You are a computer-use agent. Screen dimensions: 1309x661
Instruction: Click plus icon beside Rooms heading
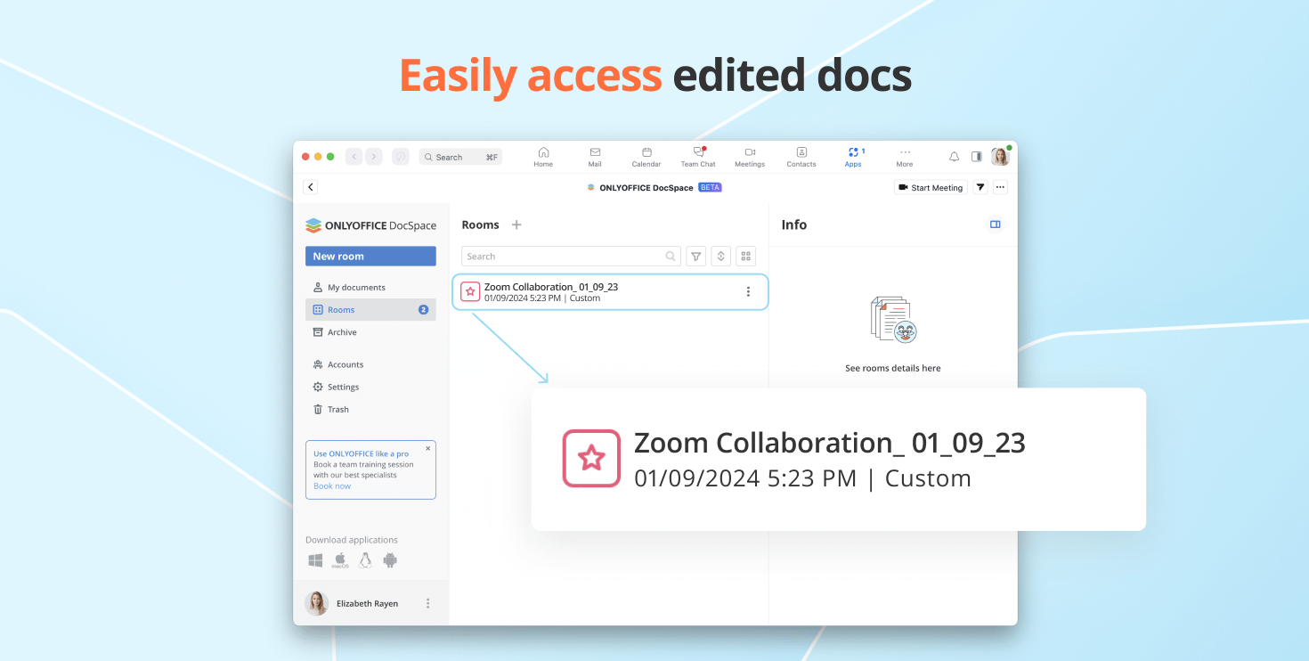click(516, 225)
